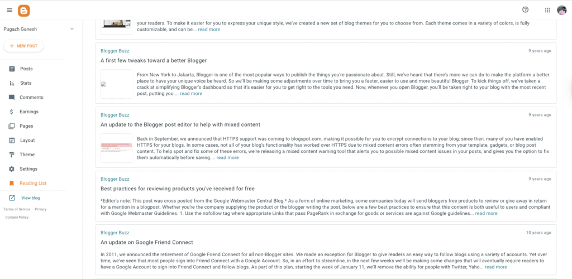The height and width of the screenshot is (279, 572).
Task: Open 'A first few tweaks' post title
Action: point(154,60)
